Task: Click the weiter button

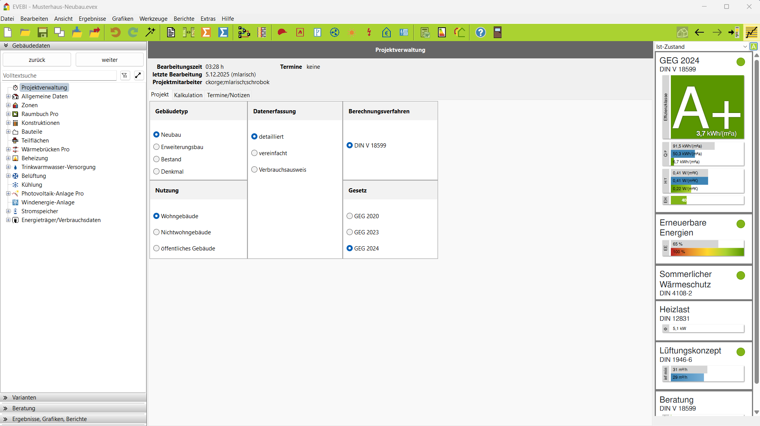Action: pyautogui.click(x=110, y=60)
